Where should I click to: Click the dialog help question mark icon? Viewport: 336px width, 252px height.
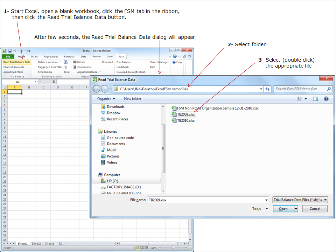pos(326,99)
